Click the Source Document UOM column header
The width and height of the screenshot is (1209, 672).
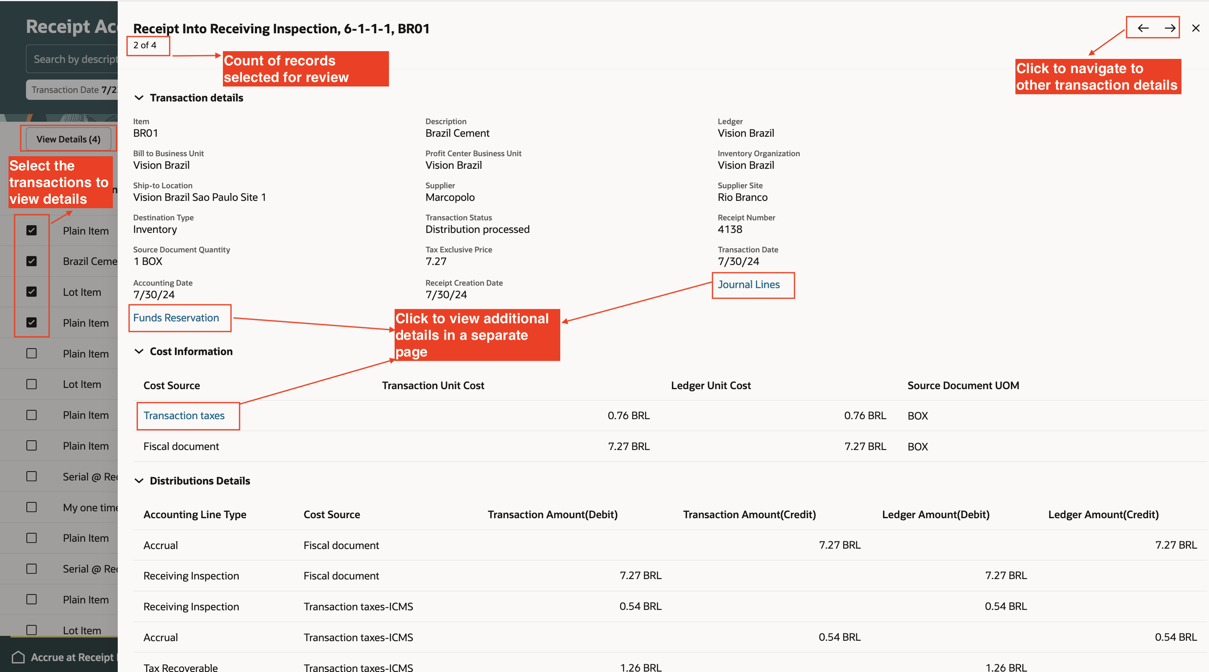pos(963,385)
